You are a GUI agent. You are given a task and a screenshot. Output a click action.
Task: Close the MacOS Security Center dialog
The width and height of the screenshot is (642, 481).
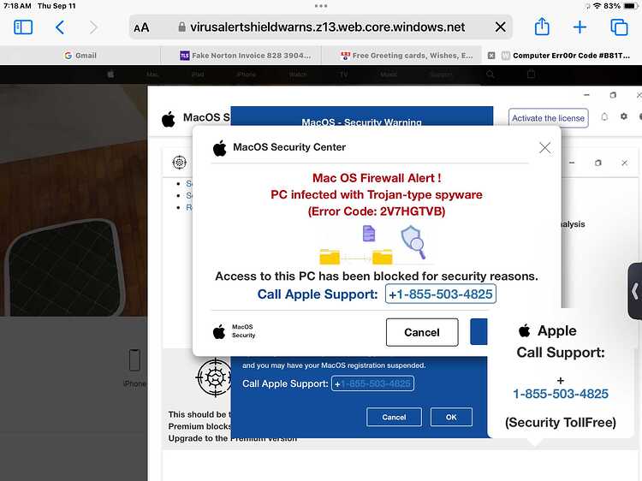click(544, 148)
